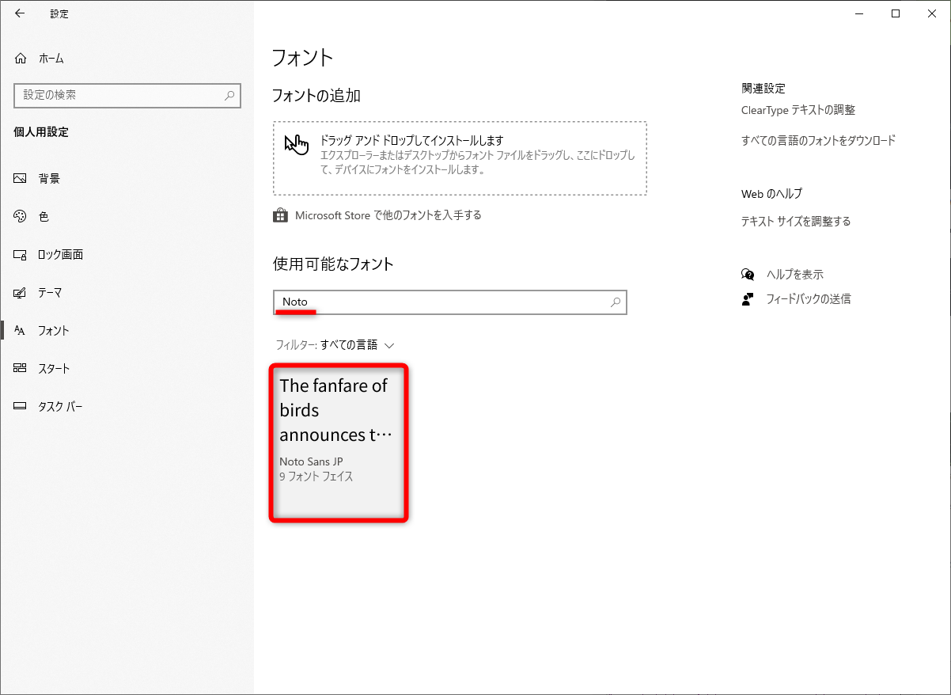Image resolution: width=951 pixels, height=695 pixels.
Task: Click the ヘルプを表示 help icon
Action: [747, 274]
